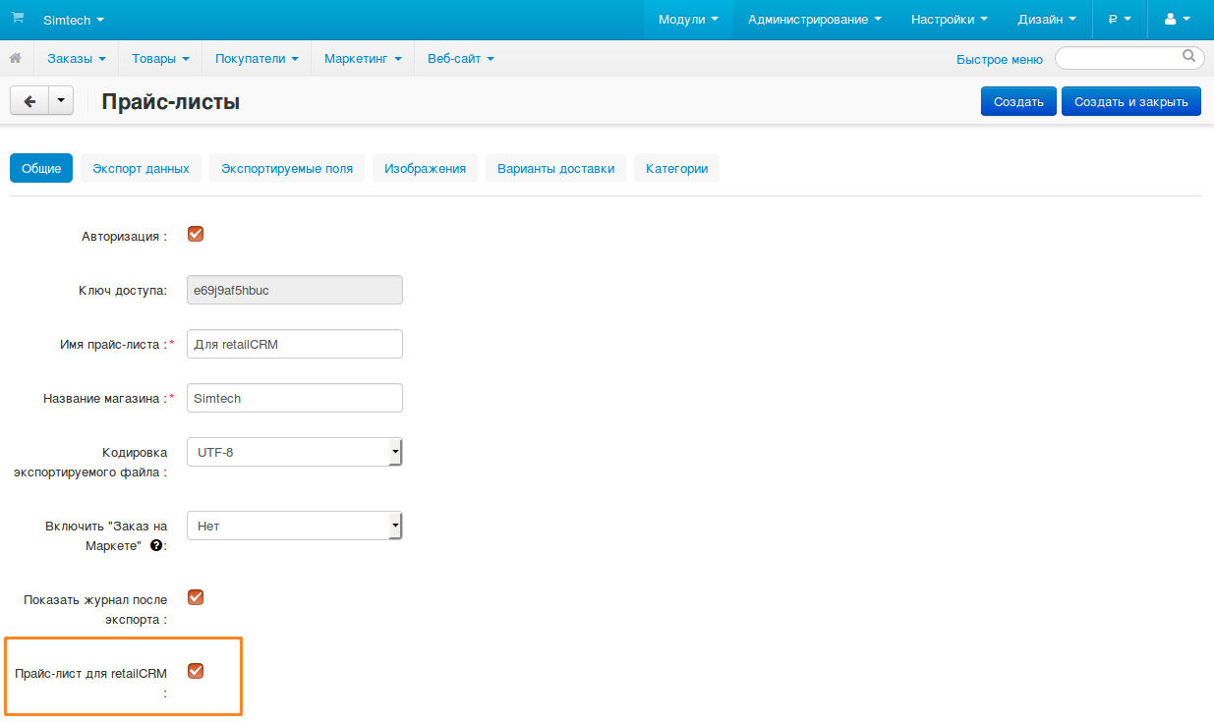
Task: Expand the Simtech store selector
Action: point(74,20)
